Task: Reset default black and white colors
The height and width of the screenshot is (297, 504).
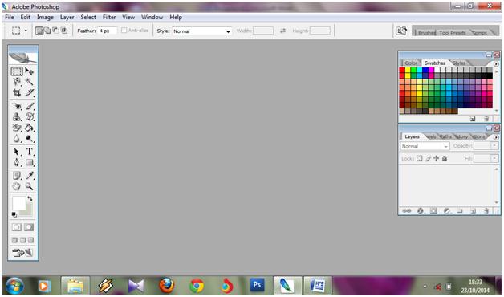Action: [14, 214]
